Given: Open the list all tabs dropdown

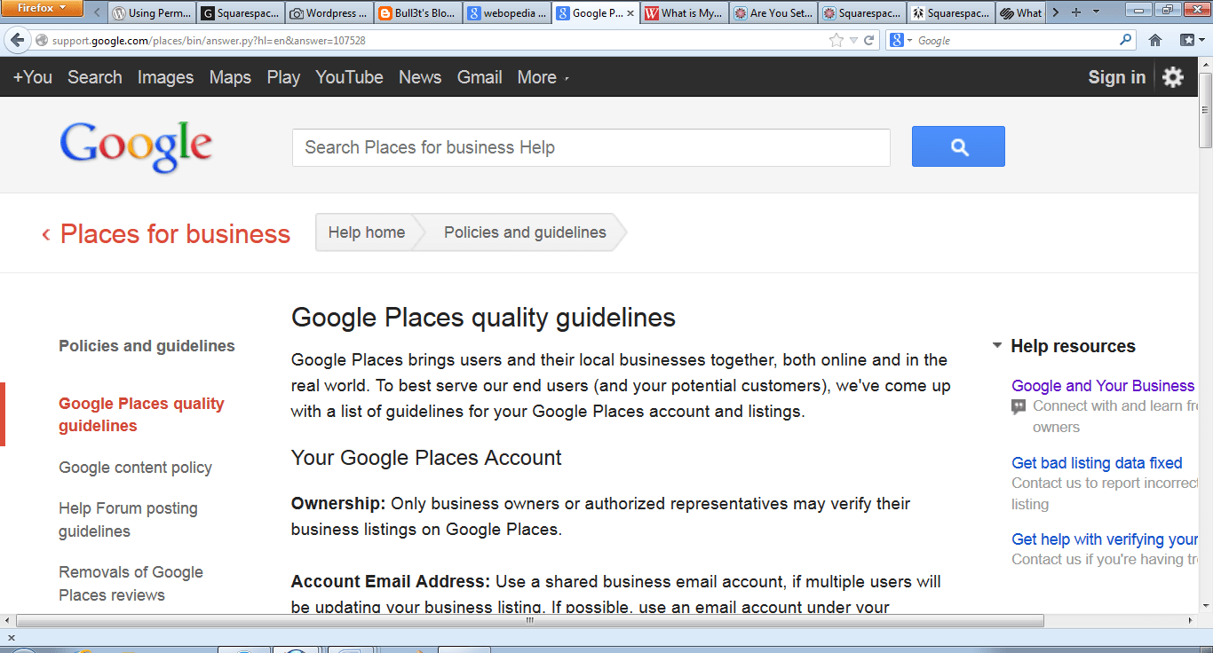Looking at the screenshot, I should (x=1096, y=12).
